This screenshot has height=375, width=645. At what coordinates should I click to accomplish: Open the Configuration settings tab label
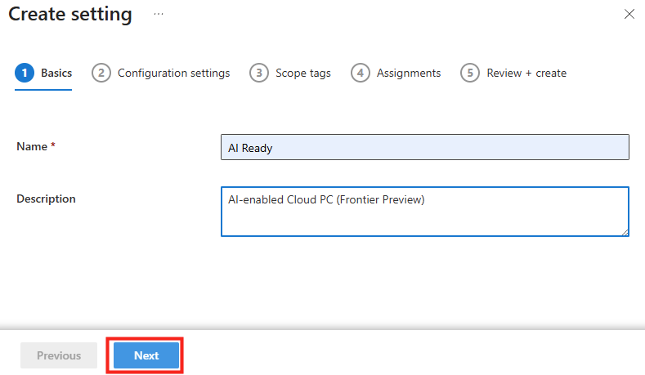pyautogui.click(x=173, y=73)
